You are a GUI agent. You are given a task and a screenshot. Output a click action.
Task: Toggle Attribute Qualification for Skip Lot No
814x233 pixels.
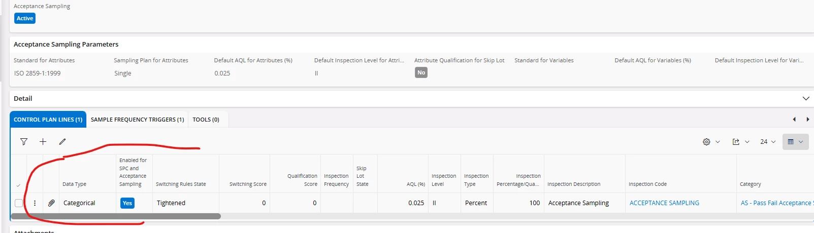click(x=421, y=73)
